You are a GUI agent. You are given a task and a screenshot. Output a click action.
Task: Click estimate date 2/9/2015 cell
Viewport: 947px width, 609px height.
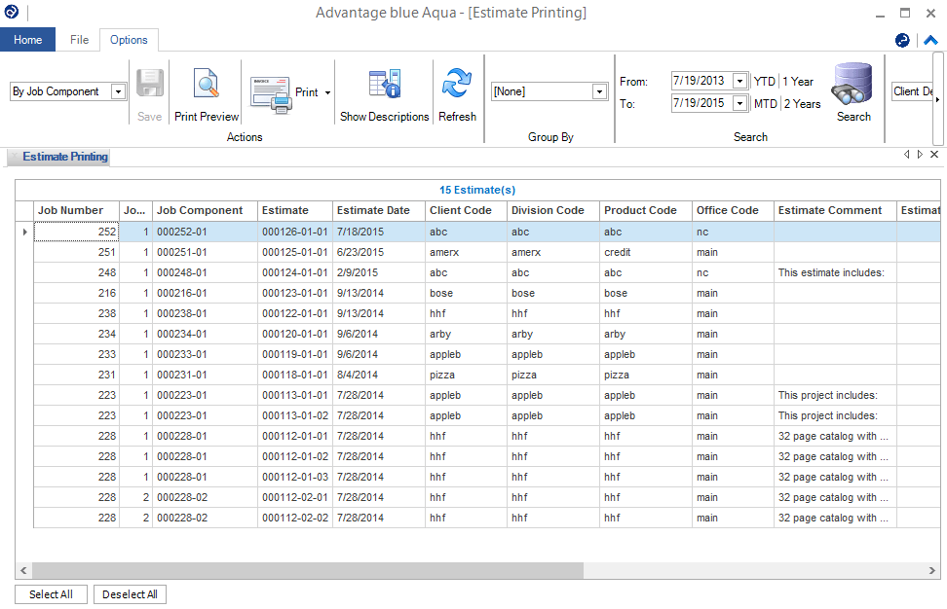tap(379, 272)
